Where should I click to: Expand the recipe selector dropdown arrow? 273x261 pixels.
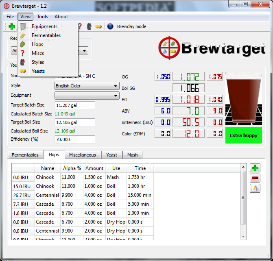coord(84,51)
